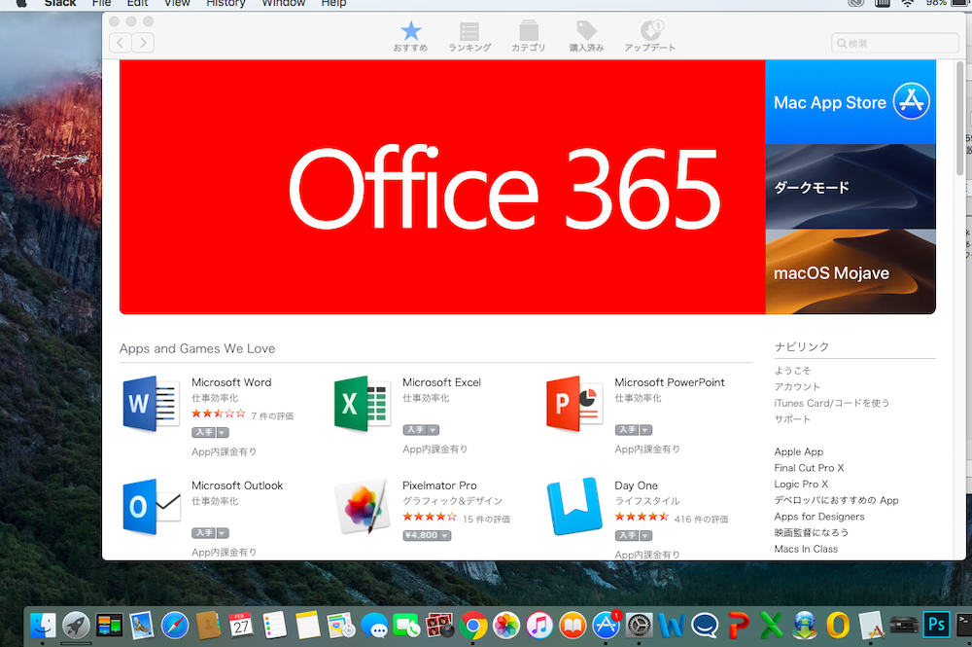Screen dimensions: 972x647
Task: Click the Microsoft Outlook app icon
Action: pyautogui.click(x=152, y=507)
